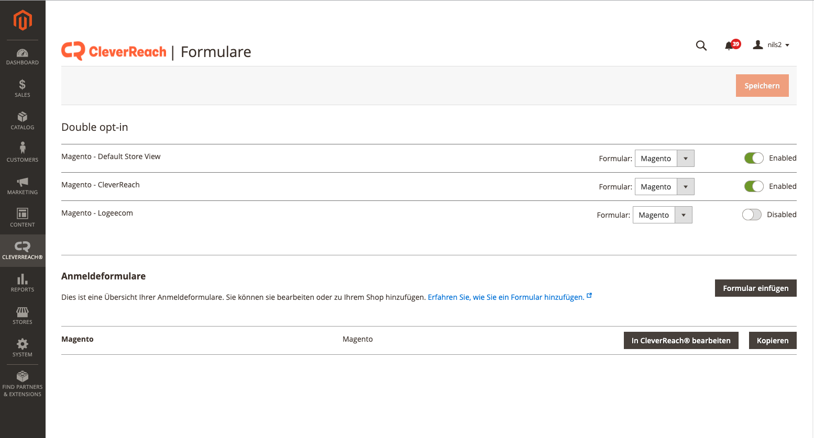
Task: Click the nils2 user avatar icon
Action: [x=758, y=45]
